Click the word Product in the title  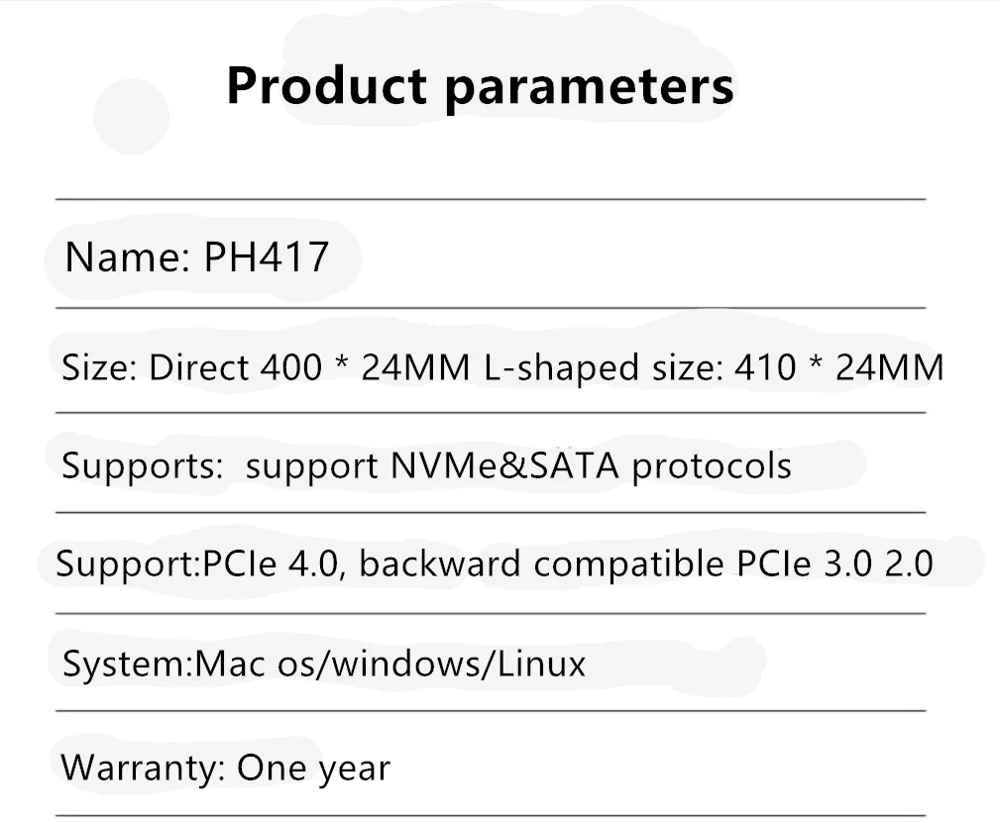coord(327,85)
